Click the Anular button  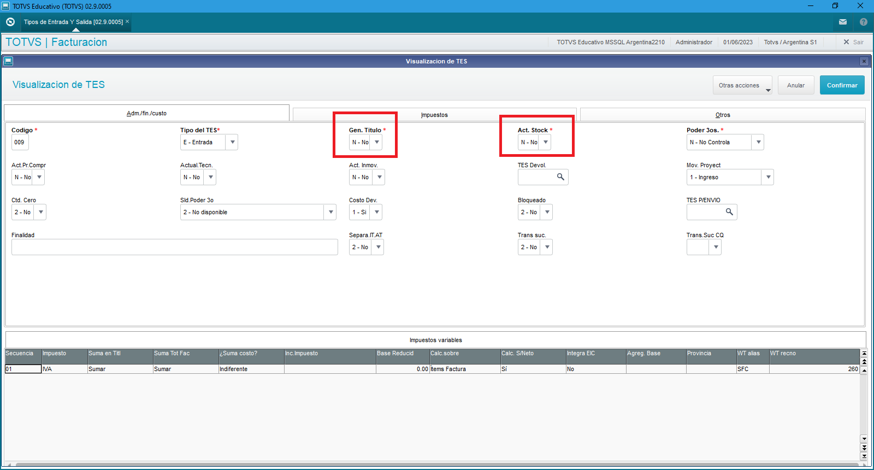tap(796, 85)
